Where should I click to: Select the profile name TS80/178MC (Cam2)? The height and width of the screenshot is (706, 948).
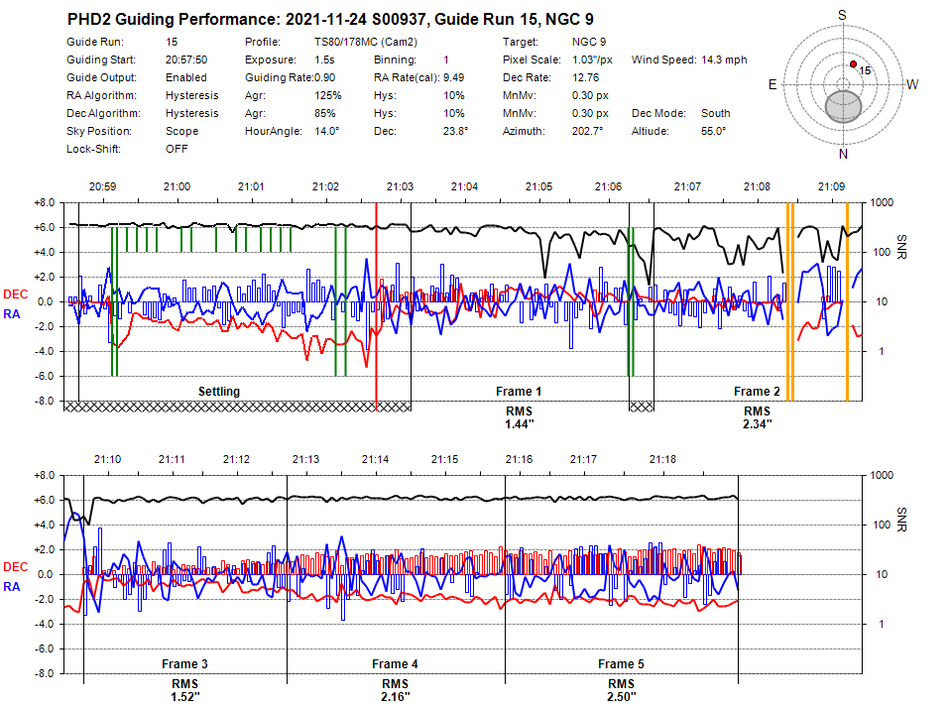click(x=366, y=42)
